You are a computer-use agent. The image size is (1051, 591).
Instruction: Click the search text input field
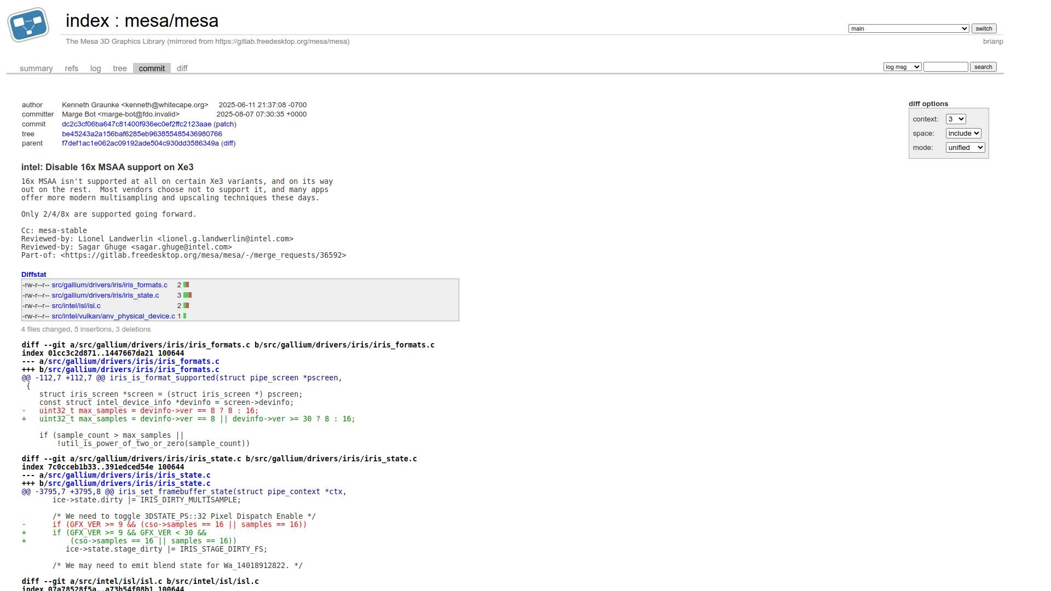pos(945,67)
